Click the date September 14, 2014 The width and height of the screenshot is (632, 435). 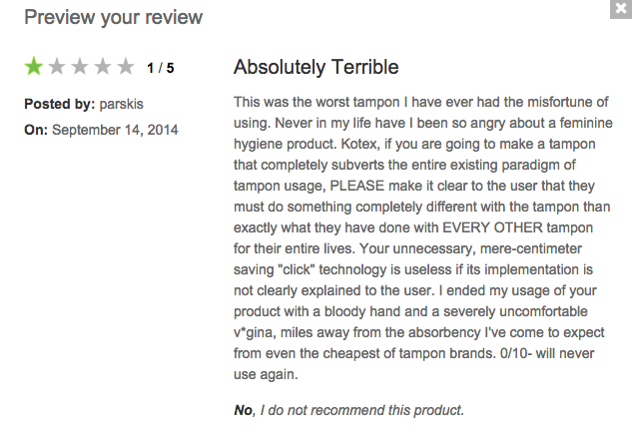click(115, 130)
